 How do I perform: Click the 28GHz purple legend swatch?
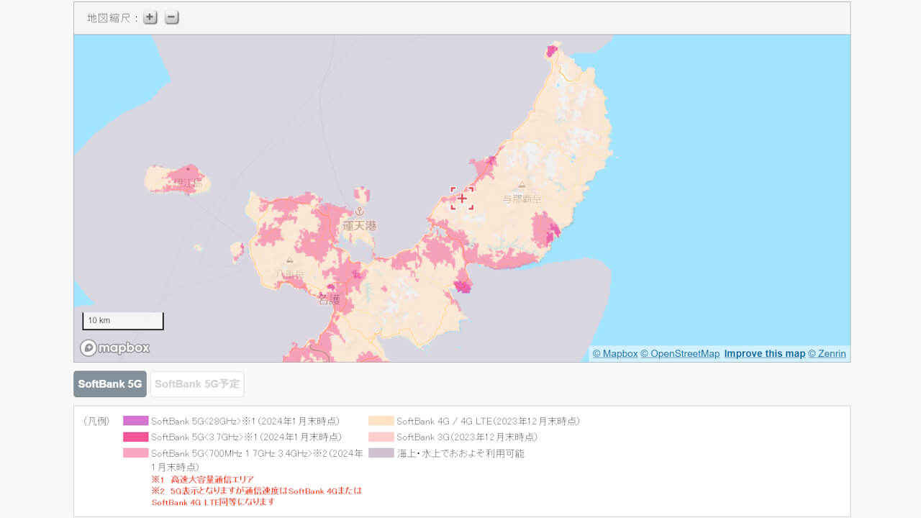coord(136,421)
